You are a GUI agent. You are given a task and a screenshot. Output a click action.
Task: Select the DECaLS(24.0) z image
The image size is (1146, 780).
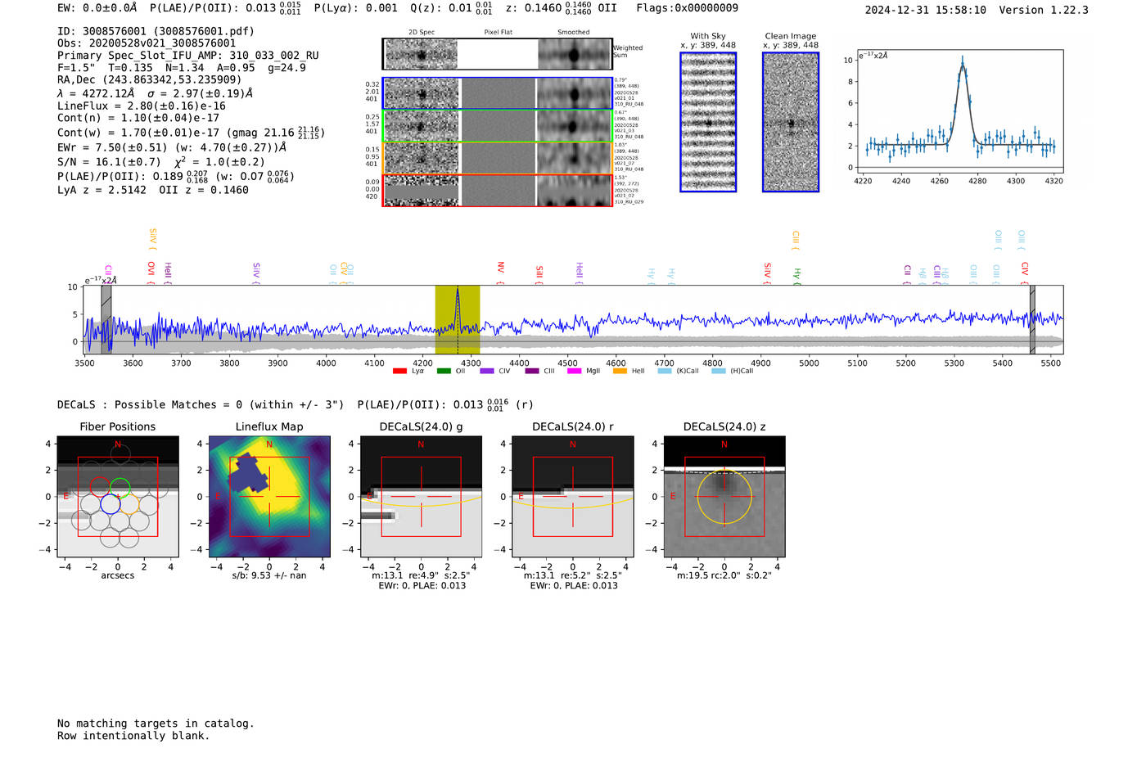point(724,497)
